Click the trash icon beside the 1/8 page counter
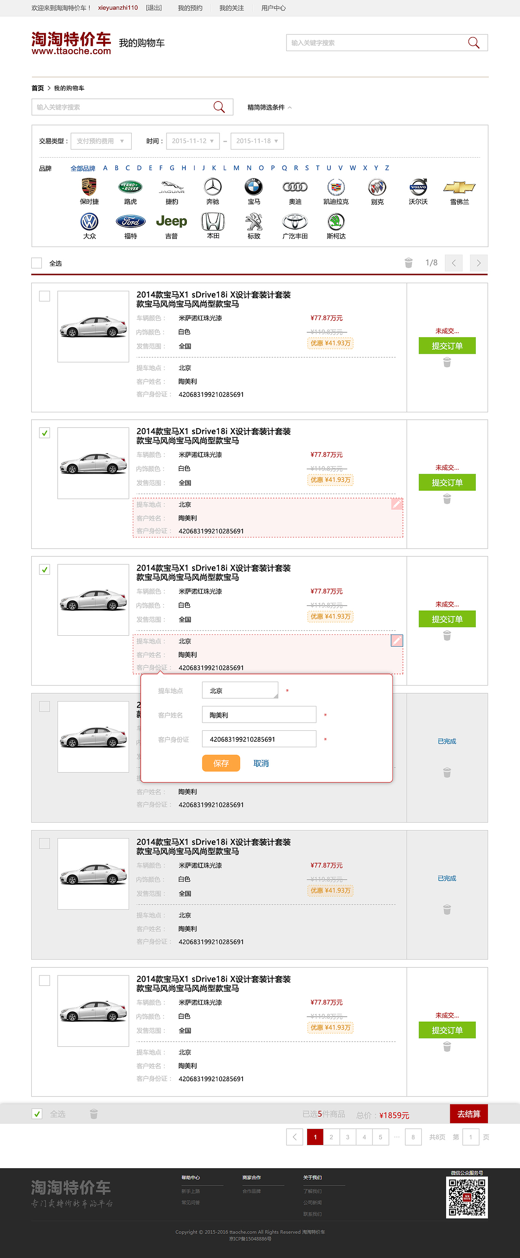This screenshot has height=1258, width=520. click(x=409, y=263)
